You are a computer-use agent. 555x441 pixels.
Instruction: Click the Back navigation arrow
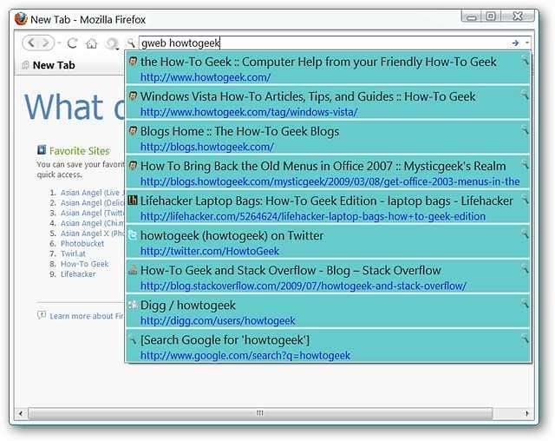point(30,43)
